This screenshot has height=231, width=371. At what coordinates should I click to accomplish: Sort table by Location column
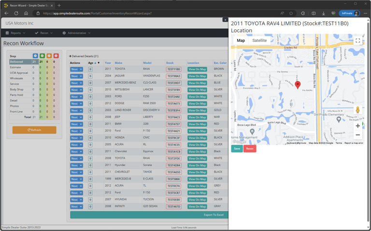point(193,63)
